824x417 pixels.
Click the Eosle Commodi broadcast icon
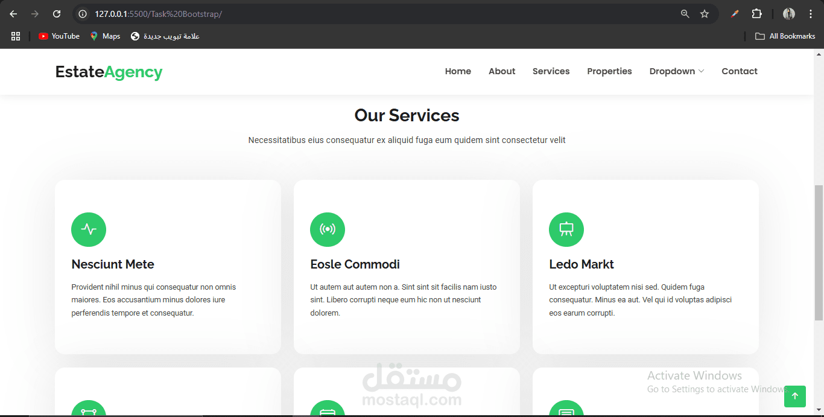tap(328, 229)
